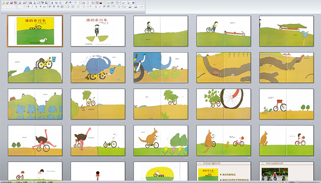Click the Paste clipboard icon
The width and height of the screenshot is (321, 183).
tap(60, 3)
